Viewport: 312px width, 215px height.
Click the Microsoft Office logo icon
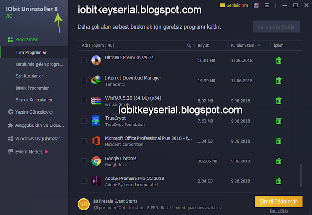click(x=96, y=141)
